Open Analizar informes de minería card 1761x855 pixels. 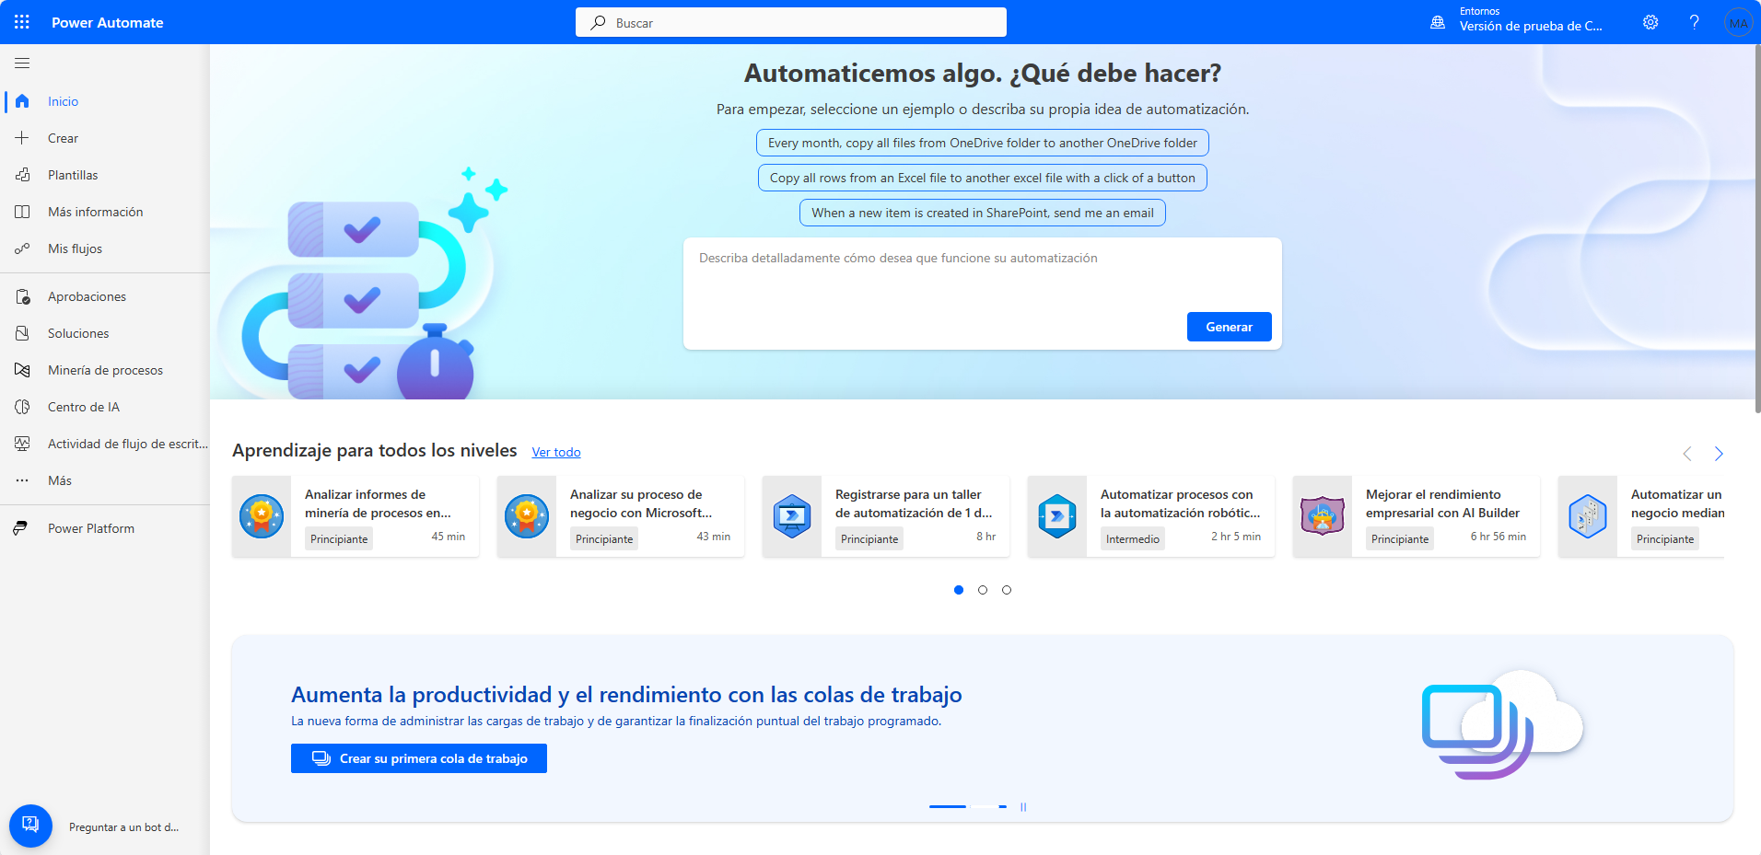[356, 516]
